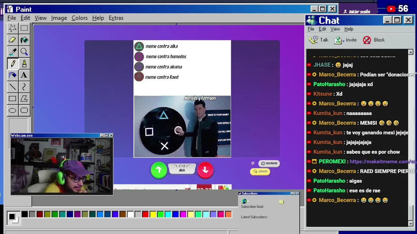Viewport: 417px width, 234px height.
Task: Click the PEROMEXI username in chat
Action: (332, 162)
